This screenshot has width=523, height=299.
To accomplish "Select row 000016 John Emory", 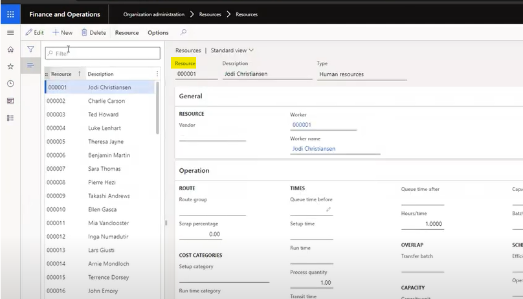I will 100,291.
